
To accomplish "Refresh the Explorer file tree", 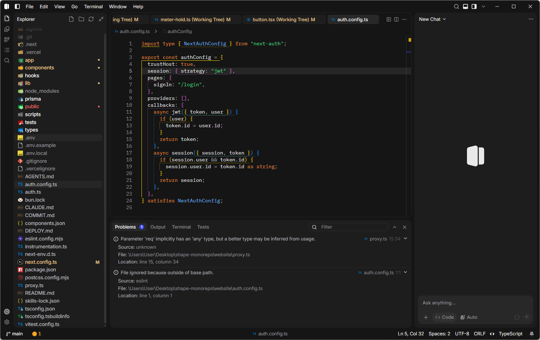I will point(91,19).
